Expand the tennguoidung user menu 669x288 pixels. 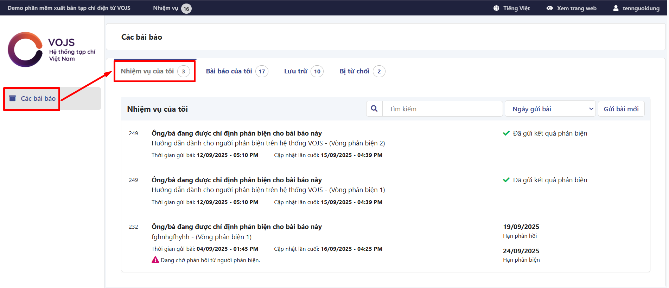coord(641,8)
